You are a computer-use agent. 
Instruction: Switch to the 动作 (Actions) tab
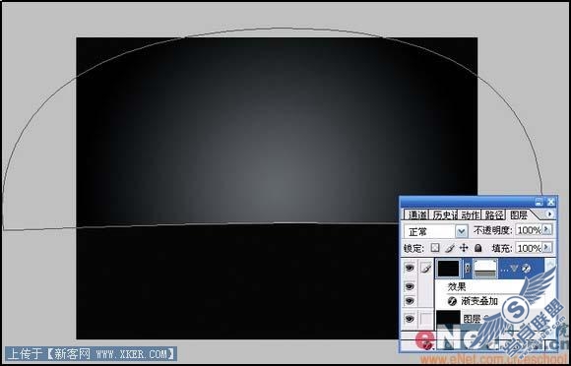pyautogui.click(x=471, y=215)
